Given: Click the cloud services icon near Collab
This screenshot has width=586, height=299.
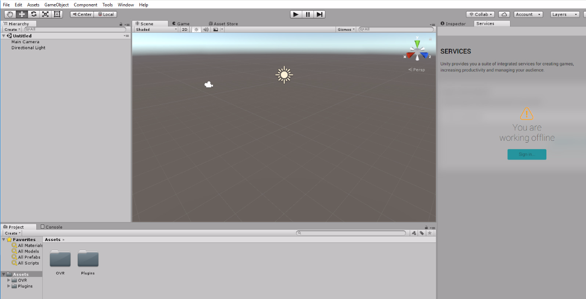Looking at the screenshot, I should click(504, 14).
